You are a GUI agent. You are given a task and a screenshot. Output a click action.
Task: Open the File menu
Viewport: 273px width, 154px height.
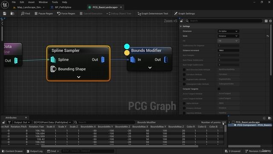click(14, 2)
